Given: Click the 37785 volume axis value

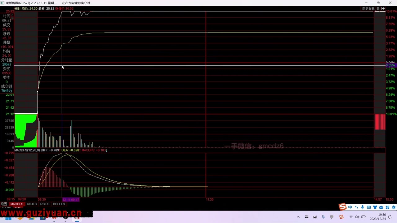Looking at the screenshot, I should pos(10,121).
